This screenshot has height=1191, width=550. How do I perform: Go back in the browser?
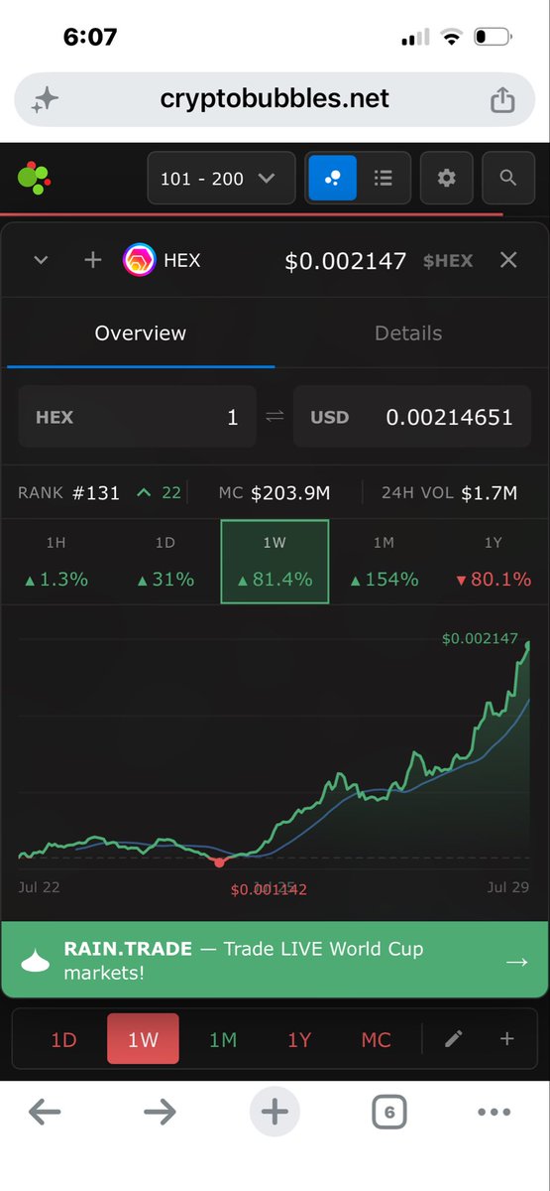tap(46, 1113)
